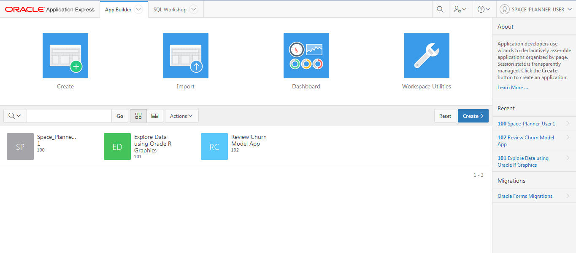Open the Dashboard charts icon
Screen dimensions: 576x253
[x=306, y=56]
